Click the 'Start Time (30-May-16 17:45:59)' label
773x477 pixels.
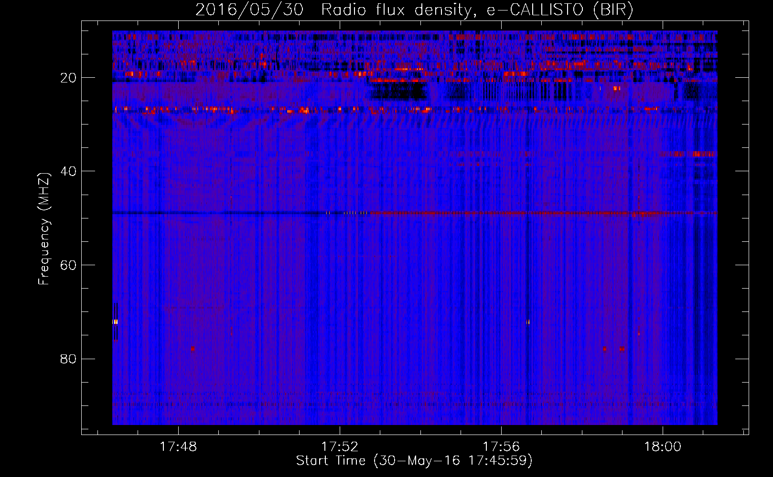click(414, 461)
